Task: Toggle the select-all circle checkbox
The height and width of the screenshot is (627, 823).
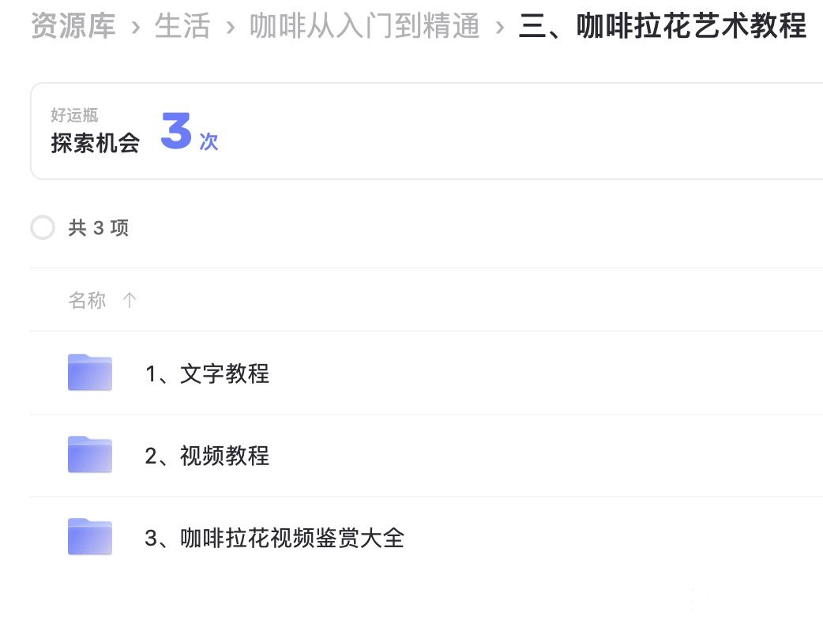Action: pos(43,228)
